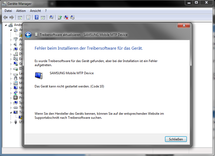The height and width of the screenshot is (156, 215).
Task: Expand the graphics card category triangle
Action: (11, 64)
